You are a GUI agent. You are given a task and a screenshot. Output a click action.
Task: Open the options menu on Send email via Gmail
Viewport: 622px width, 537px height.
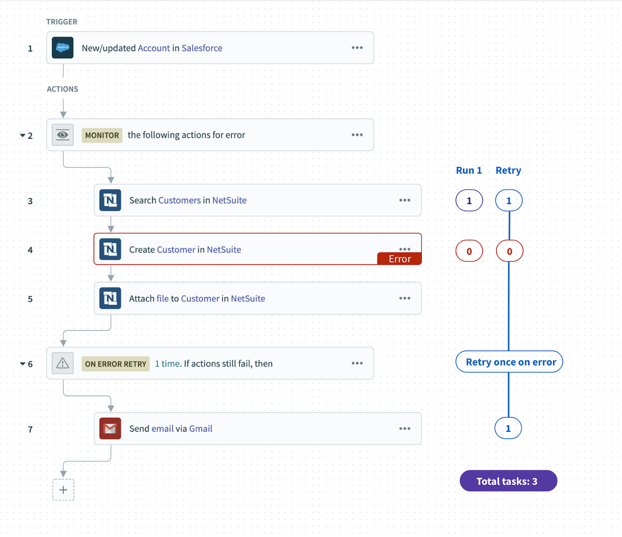click(x=405, y=428)
